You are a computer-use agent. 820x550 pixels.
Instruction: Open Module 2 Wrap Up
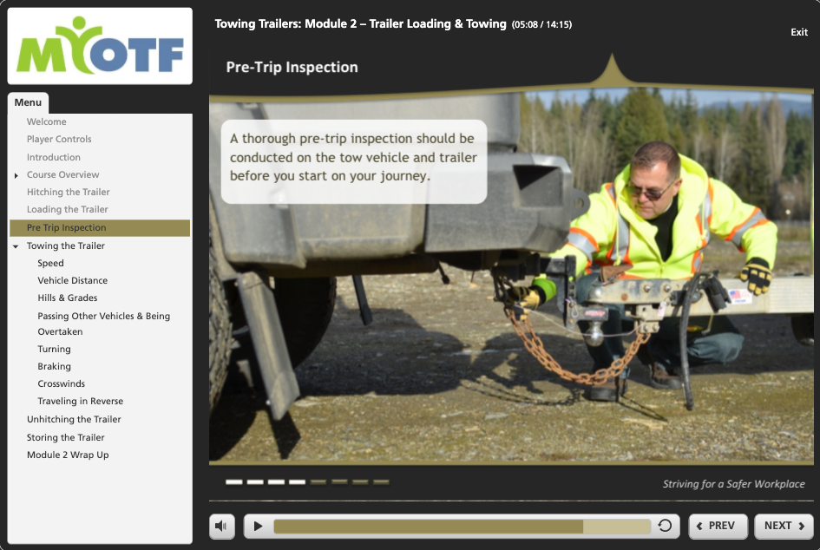pos(68,455)
